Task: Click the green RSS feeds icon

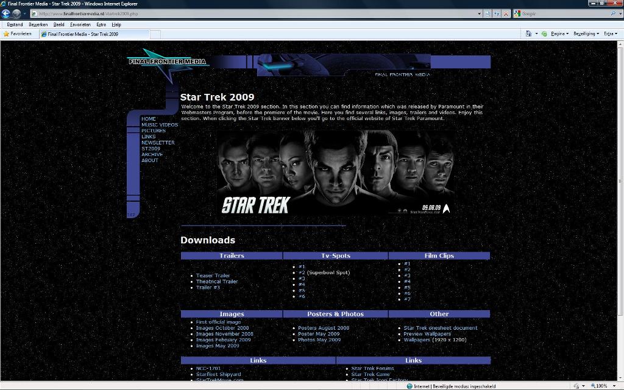Action: tap(544, 34)
